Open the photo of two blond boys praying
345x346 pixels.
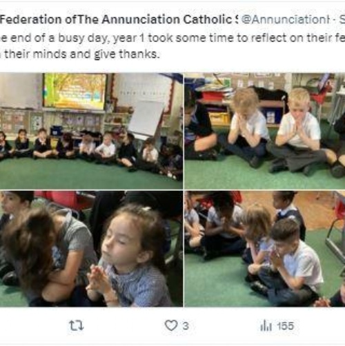click(x=265, y=131)
